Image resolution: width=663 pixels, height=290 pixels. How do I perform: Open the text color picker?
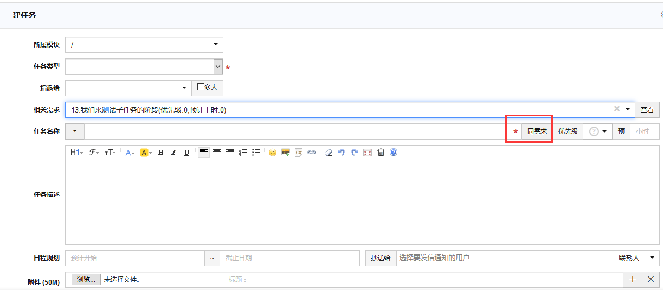click(130, 153)
